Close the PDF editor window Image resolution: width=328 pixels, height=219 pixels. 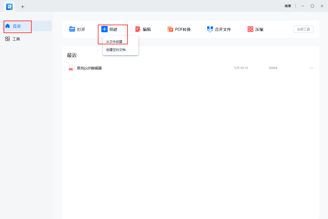[x=322, y=6]
